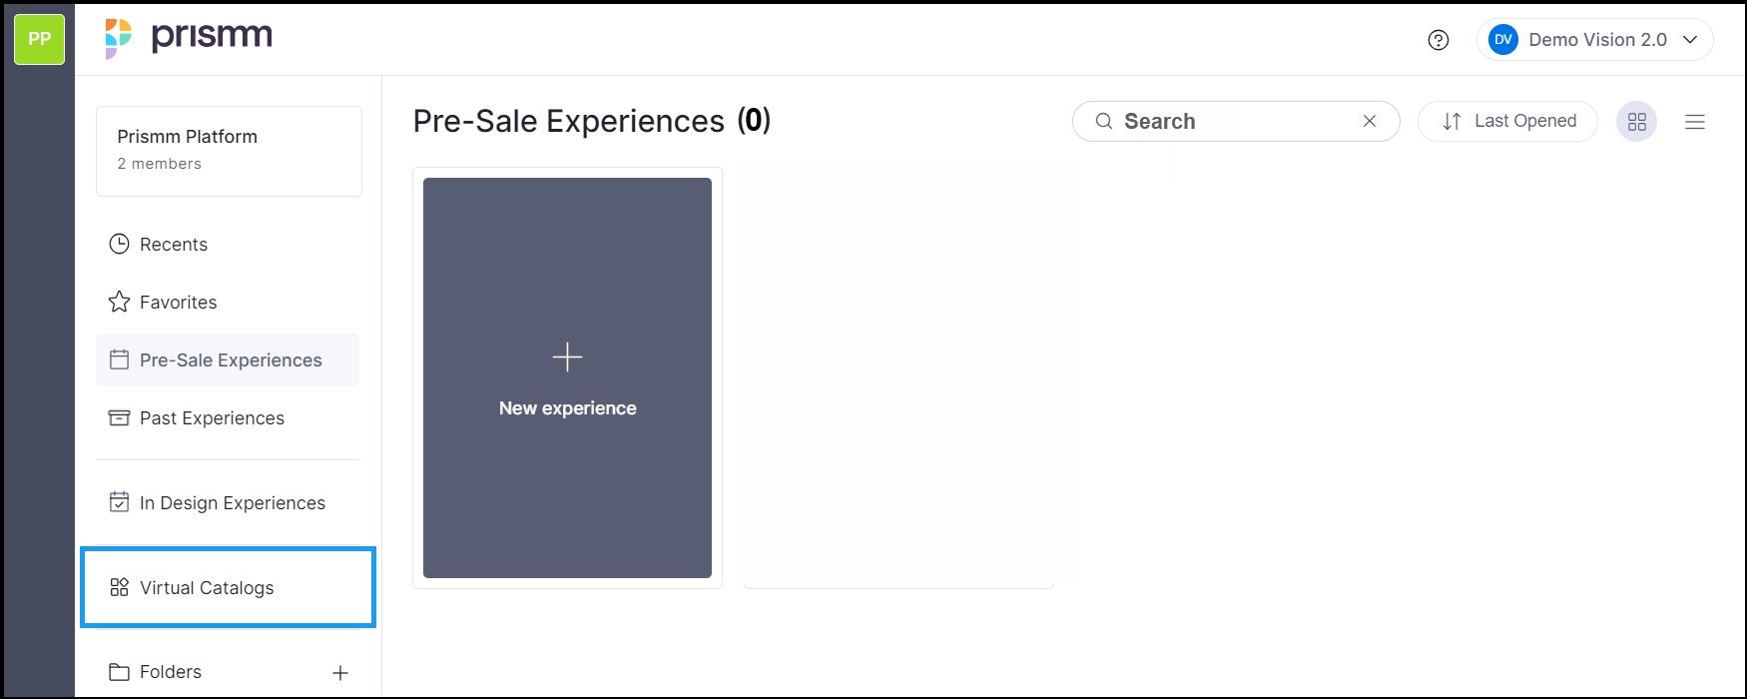The height and width of the screenshot is (699, 1747).
Task: Click the help question mark icon
Action: click(1438, 40)
